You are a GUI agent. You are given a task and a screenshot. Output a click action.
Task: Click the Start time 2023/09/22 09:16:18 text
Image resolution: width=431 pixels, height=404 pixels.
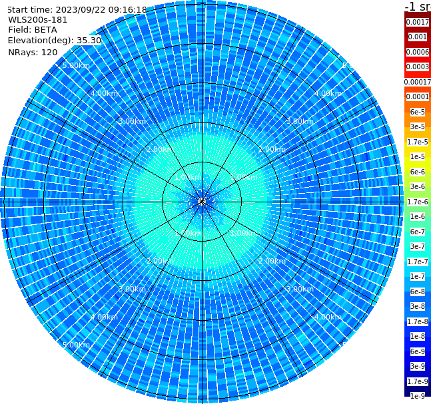(77, 9)
